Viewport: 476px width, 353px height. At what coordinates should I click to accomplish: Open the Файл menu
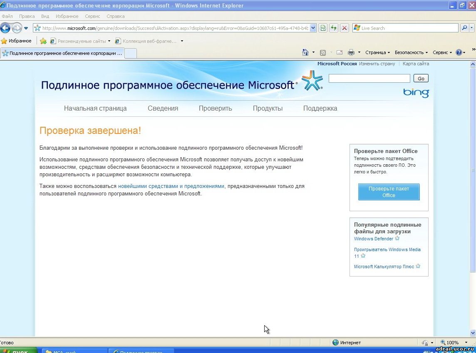pyautogui.click(x=7, y=16)
